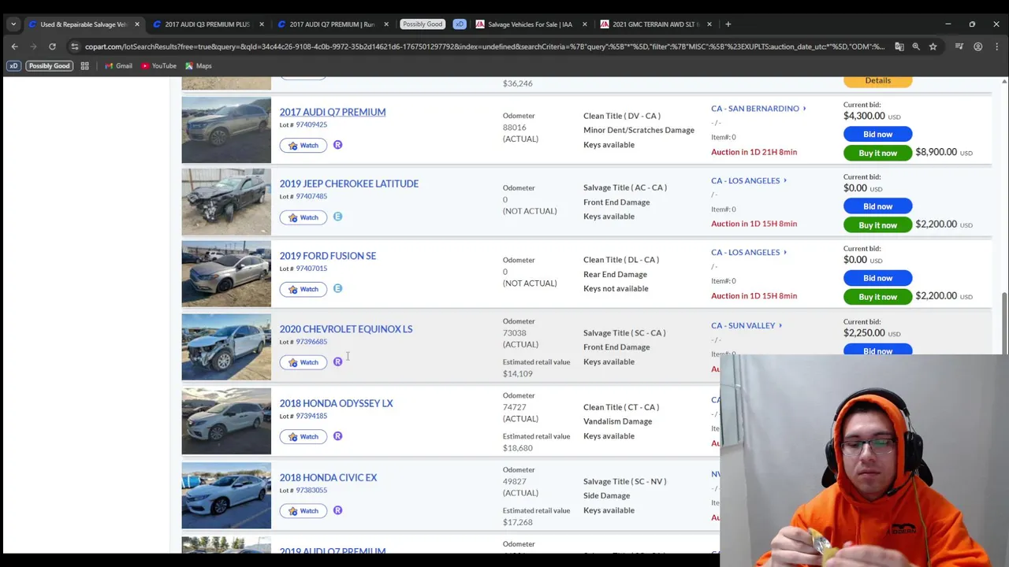The image size is (1009, 567).
Task: Close the 2021 GMC Terrain tab
Action: (x=709, y=24)
